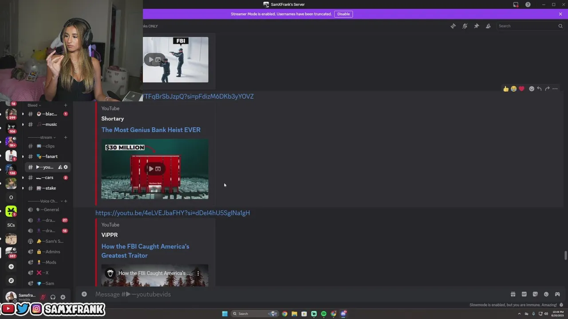Open 'The Most Genius Bank Heist EVER' link
568x319 pixels.
[151, 130]
